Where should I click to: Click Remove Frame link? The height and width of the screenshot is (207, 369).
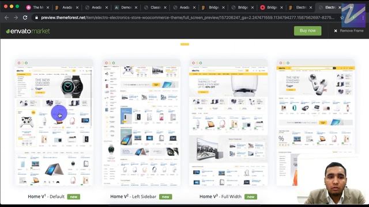click(352, 30)
